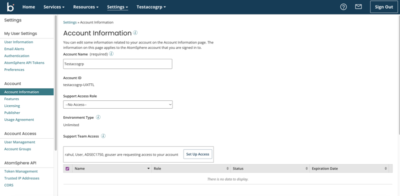400x196 pixels.
Task: Click the Sign Out button
Action: click(x=383, y=7)
